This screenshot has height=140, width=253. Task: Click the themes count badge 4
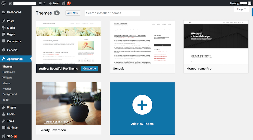57,13
